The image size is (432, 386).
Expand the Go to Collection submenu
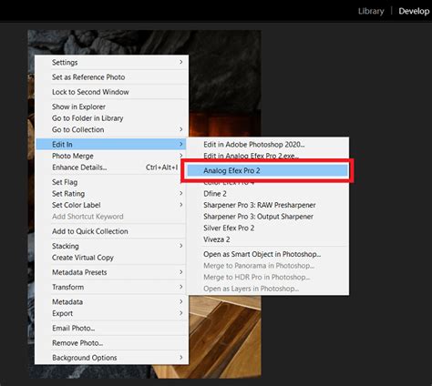tap(111, 129)
